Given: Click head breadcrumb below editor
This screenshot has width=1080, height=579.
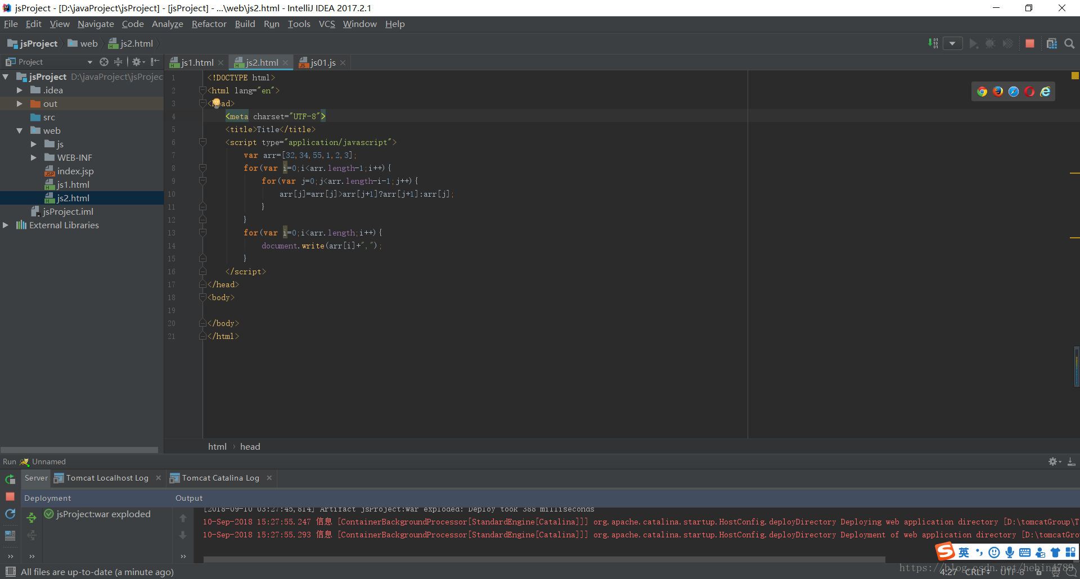Looking at the screenshot, I should pyautogui.click(x=250, y=446).
